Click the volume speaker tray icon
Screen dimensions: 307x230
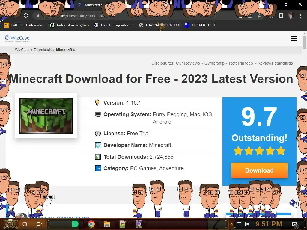tap(246, 224)
